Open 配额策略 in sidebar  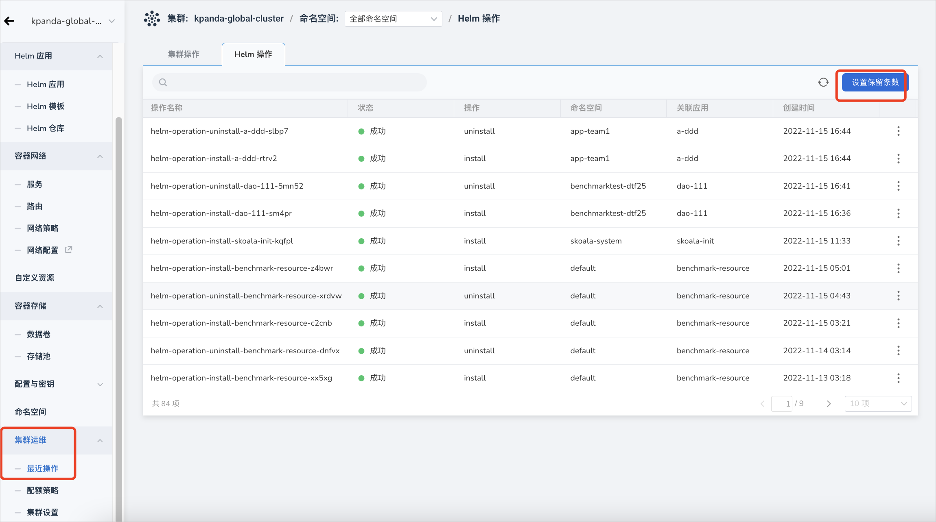click(43, 491)
